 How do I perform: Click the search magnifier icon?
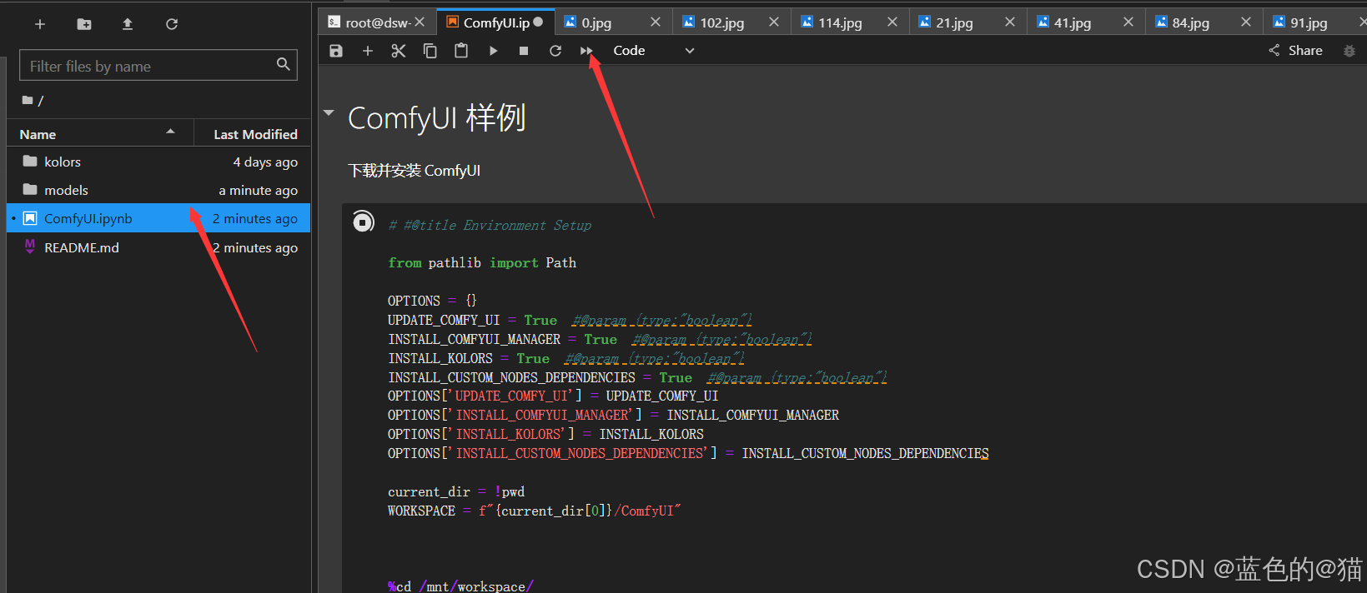[x=284, y=64]
